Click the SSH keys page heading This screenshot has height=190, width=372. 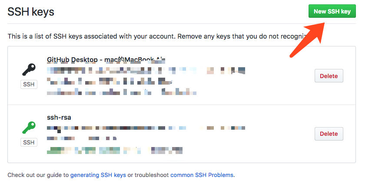31,12
